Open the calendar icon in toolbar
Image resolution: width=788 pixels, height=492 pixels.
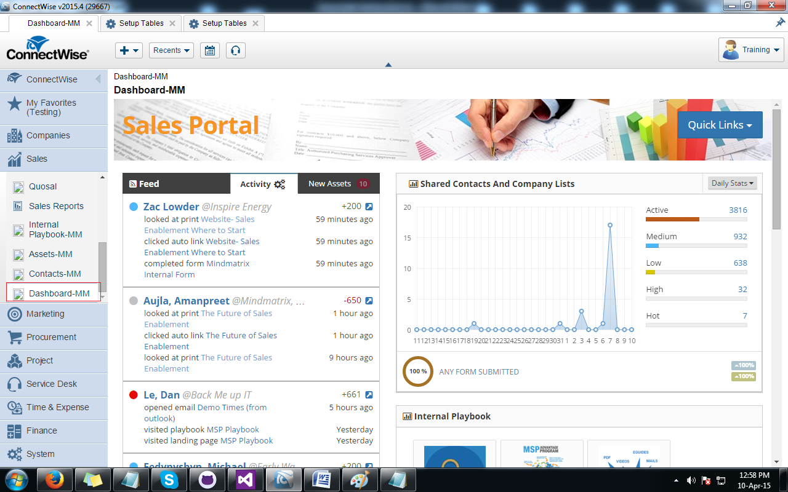[x=209, y=50]
